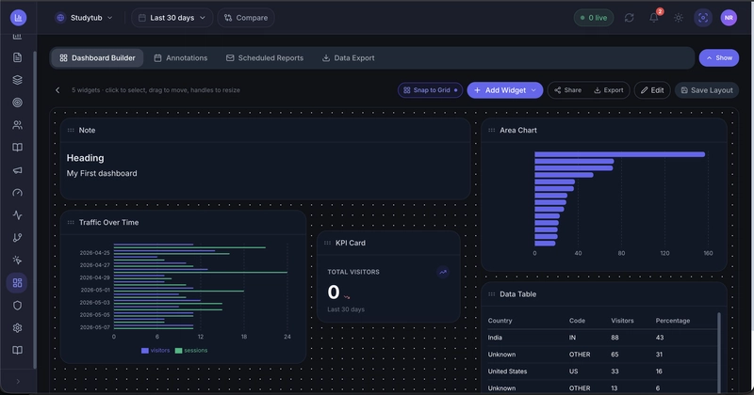Screen dimensions: 754x395
Task: Click the refresh data icon in top bar
Action: pos(629,18)
